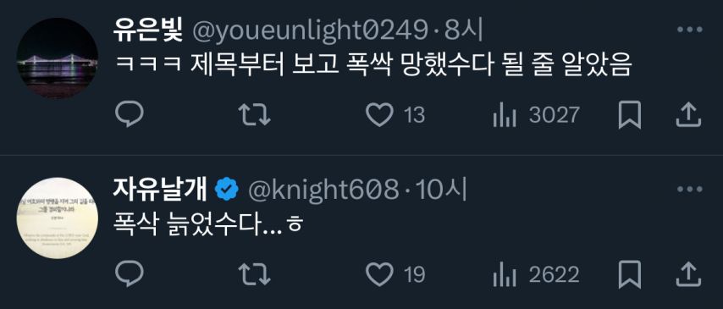Reply to 자유날개's tweet
This screenshot has height=309, width=723.
click(129, 274)
